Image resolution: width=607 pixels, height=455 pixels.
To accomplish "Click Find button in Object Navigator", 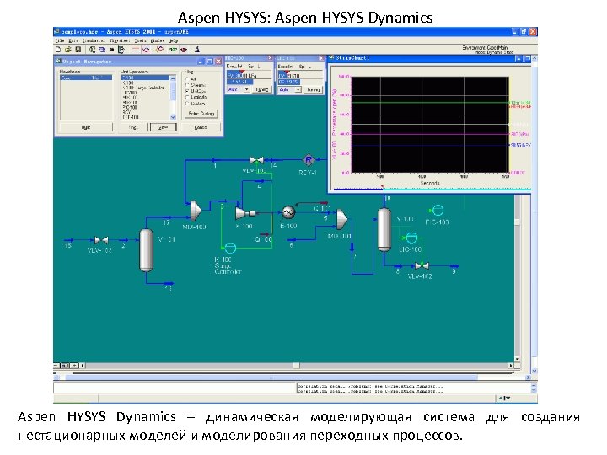I will pos(133,127).
